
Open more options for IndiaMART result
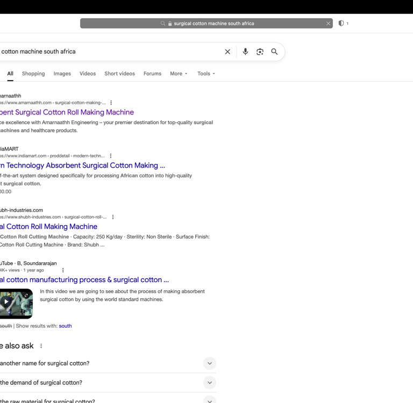111,156
